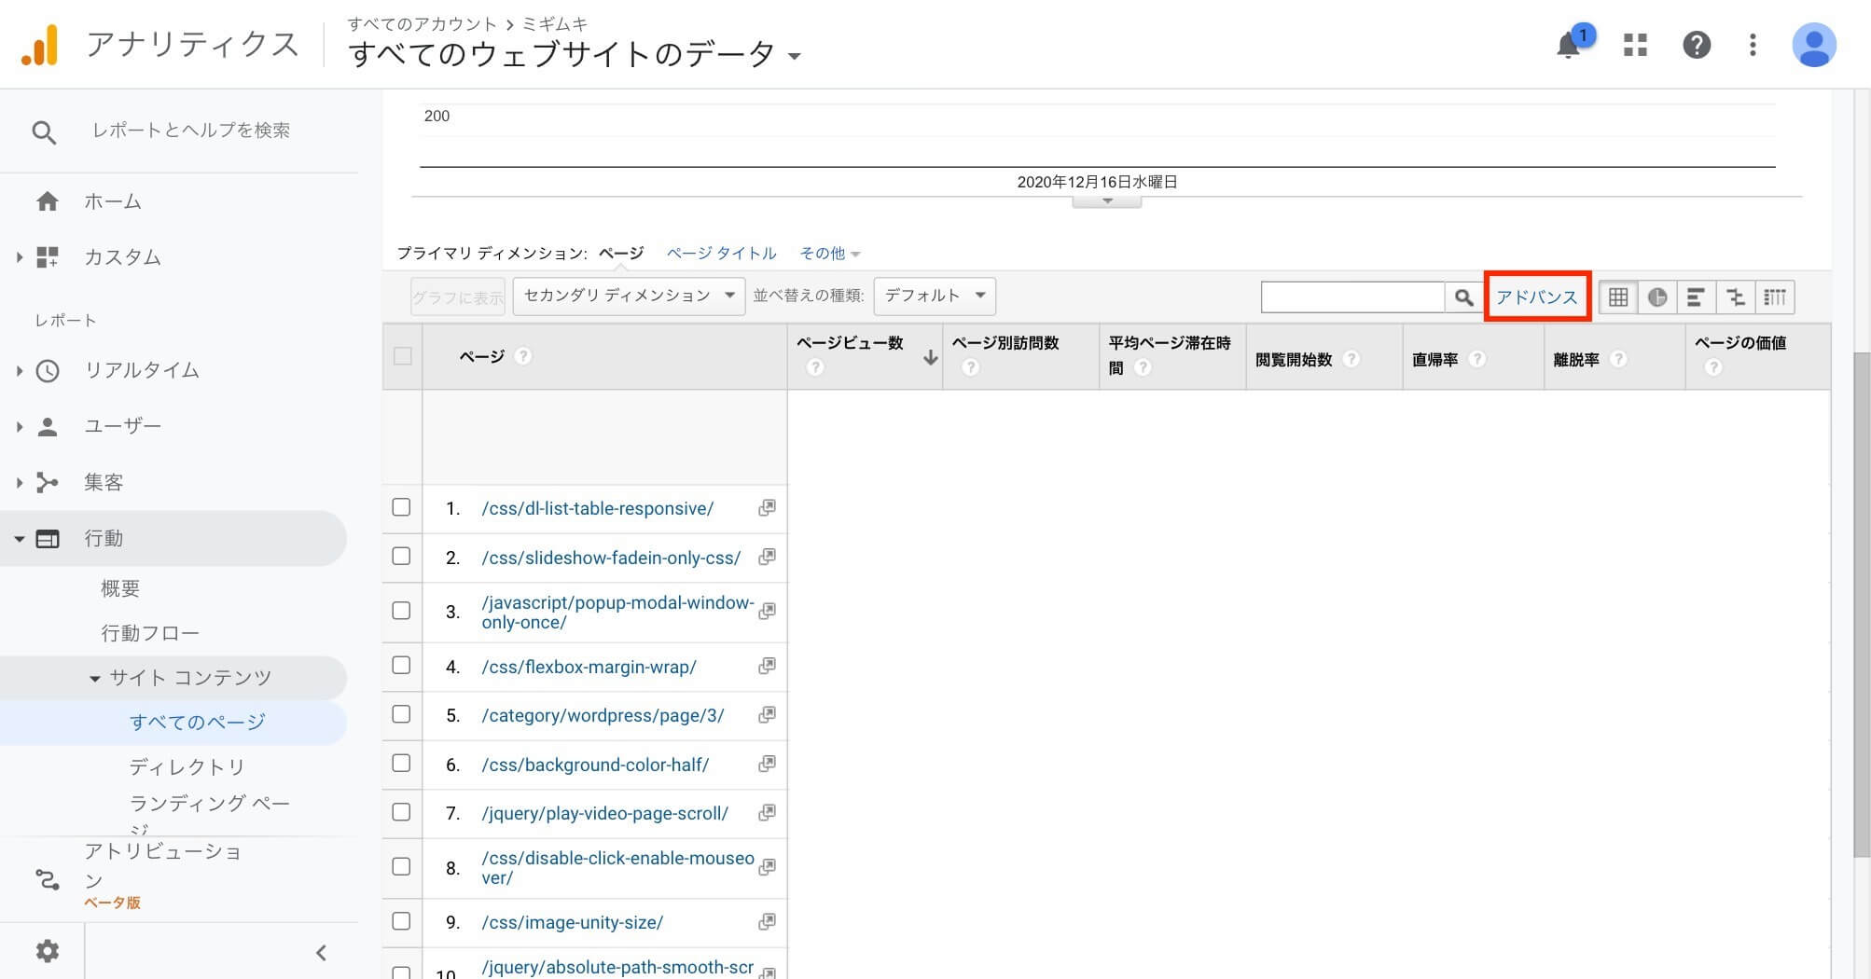
Task: Click the レポートとヘルプを検索 search field
Action: [x=190, y=131]
